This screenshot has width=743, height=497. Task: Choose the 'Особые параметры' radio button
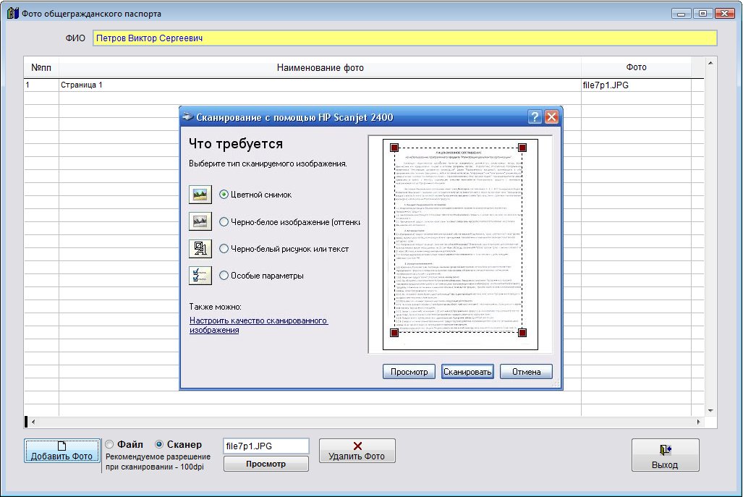[224, 276]
